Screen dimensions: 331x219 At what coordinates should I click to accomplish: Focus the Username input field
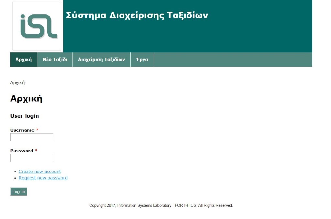click(x=32, y=137)
